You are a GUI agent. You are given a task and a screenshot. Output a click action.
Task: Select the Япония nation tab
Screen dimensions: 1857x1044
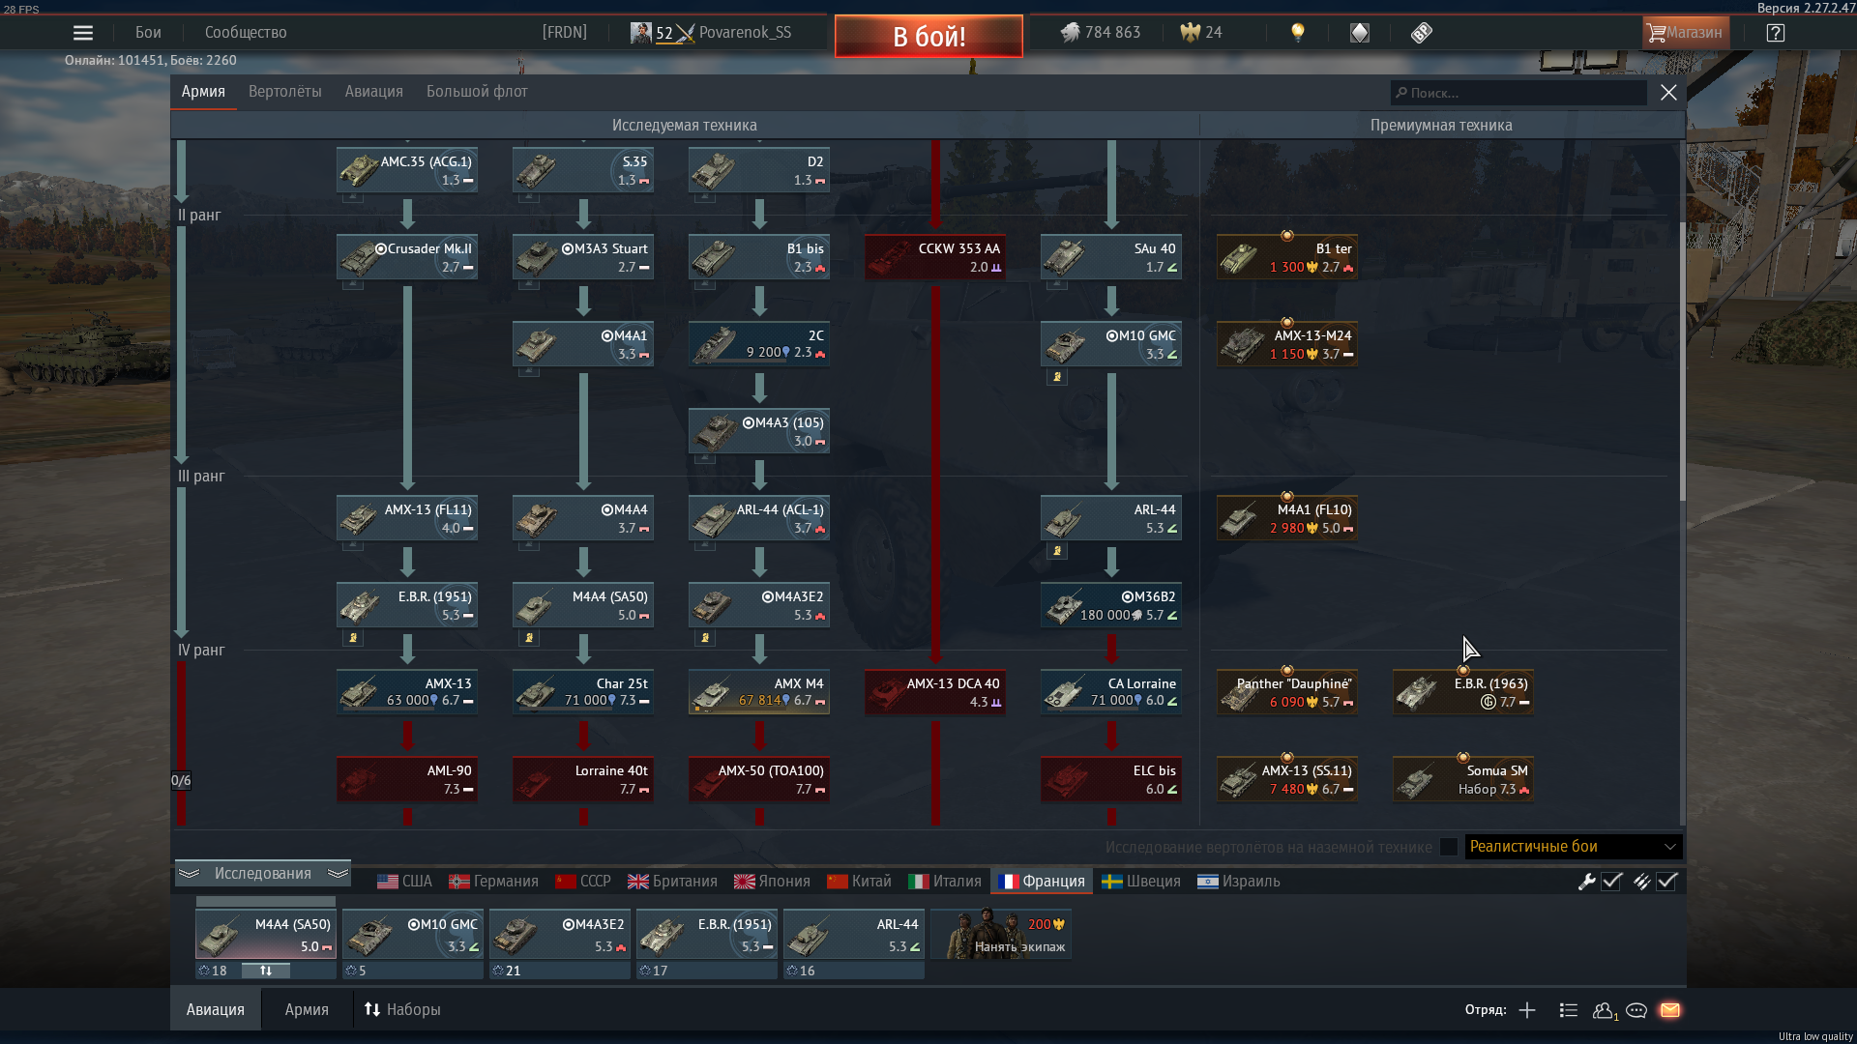pos(772,882)
